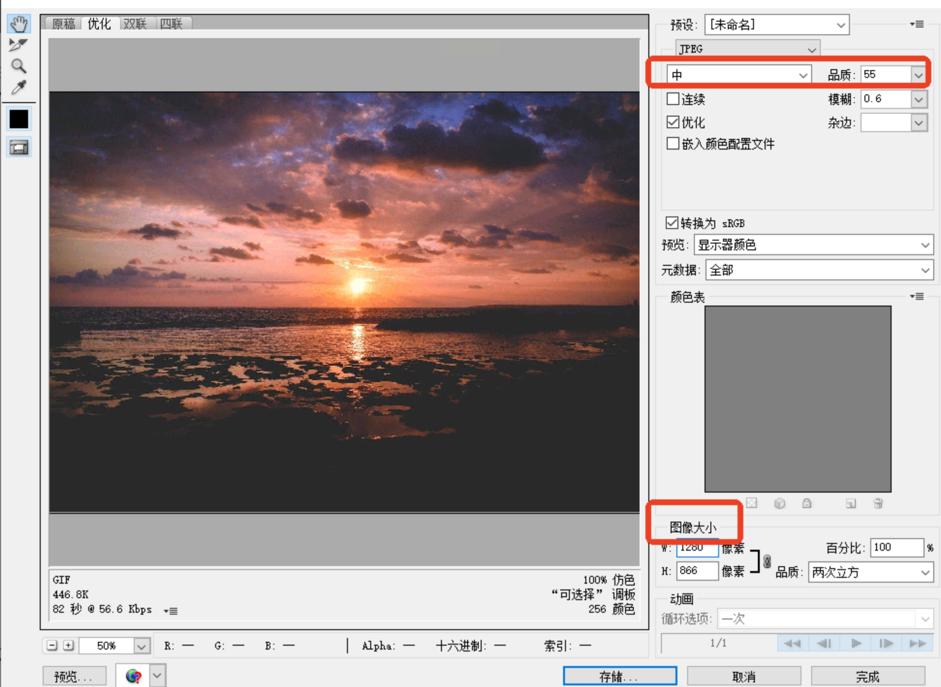Enable the 连续 progressive checkbox
Image resolution: width=941 pixels, height=687 pixels.
point(673,99)
